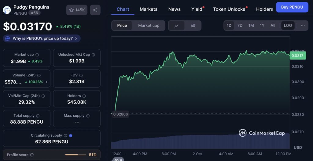Viewport: 313px width, 161px height.
Task: Click the Pudgy Penguins logo avatar
Action: click(x=7, y=10)
